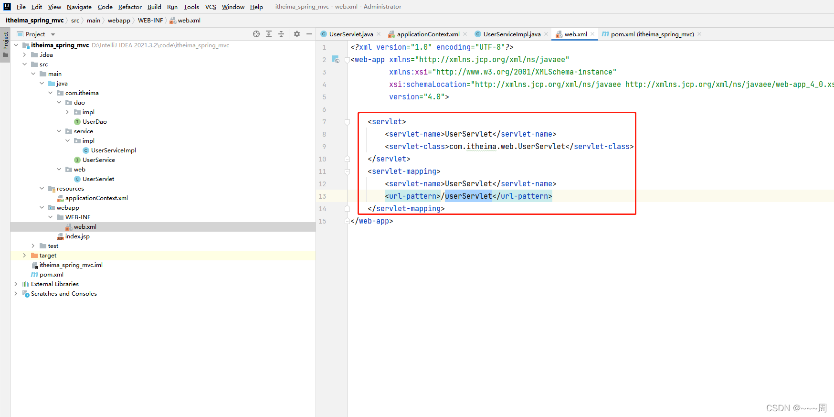Click the selected /userServlet url-pattern text
Screen dimensions: 834x417
point(466,196)
